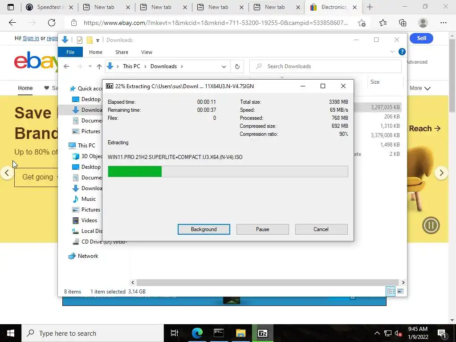Open the More dropdown on eBay
Screen dimensions: 456x342
[419, 88]
